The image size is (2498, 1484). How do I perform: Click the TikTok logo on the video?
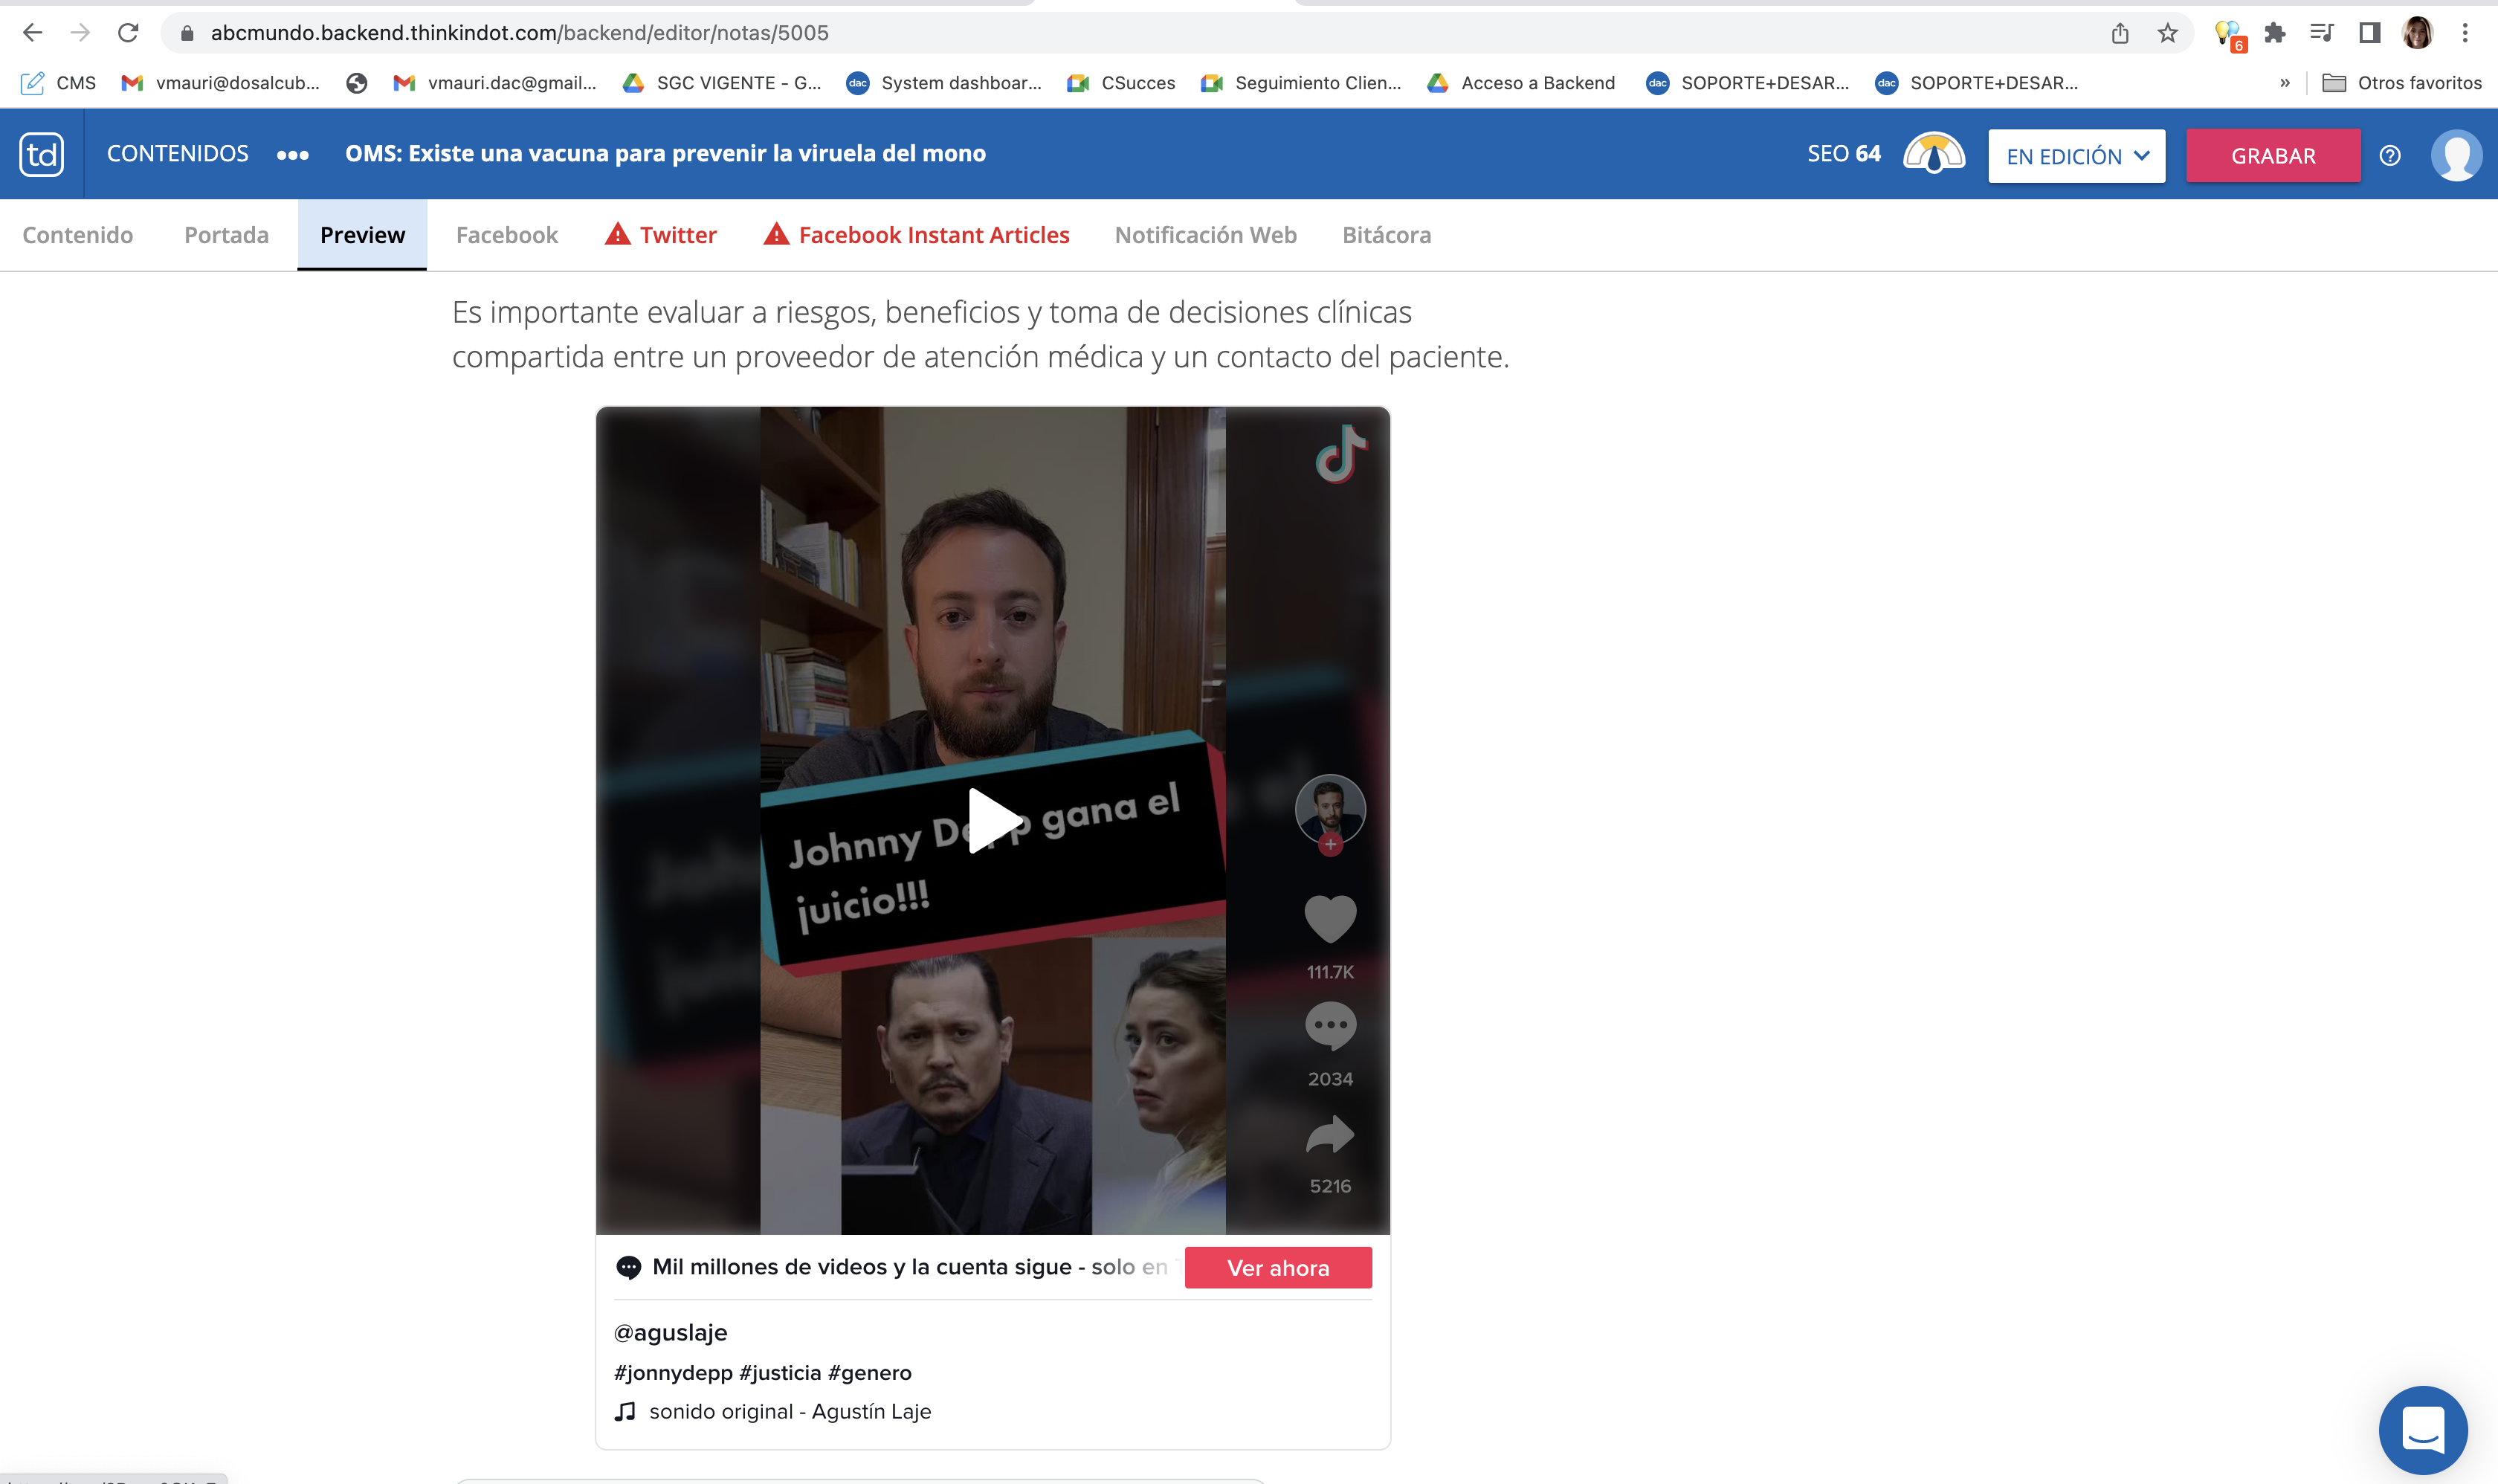pos(1341,454)
